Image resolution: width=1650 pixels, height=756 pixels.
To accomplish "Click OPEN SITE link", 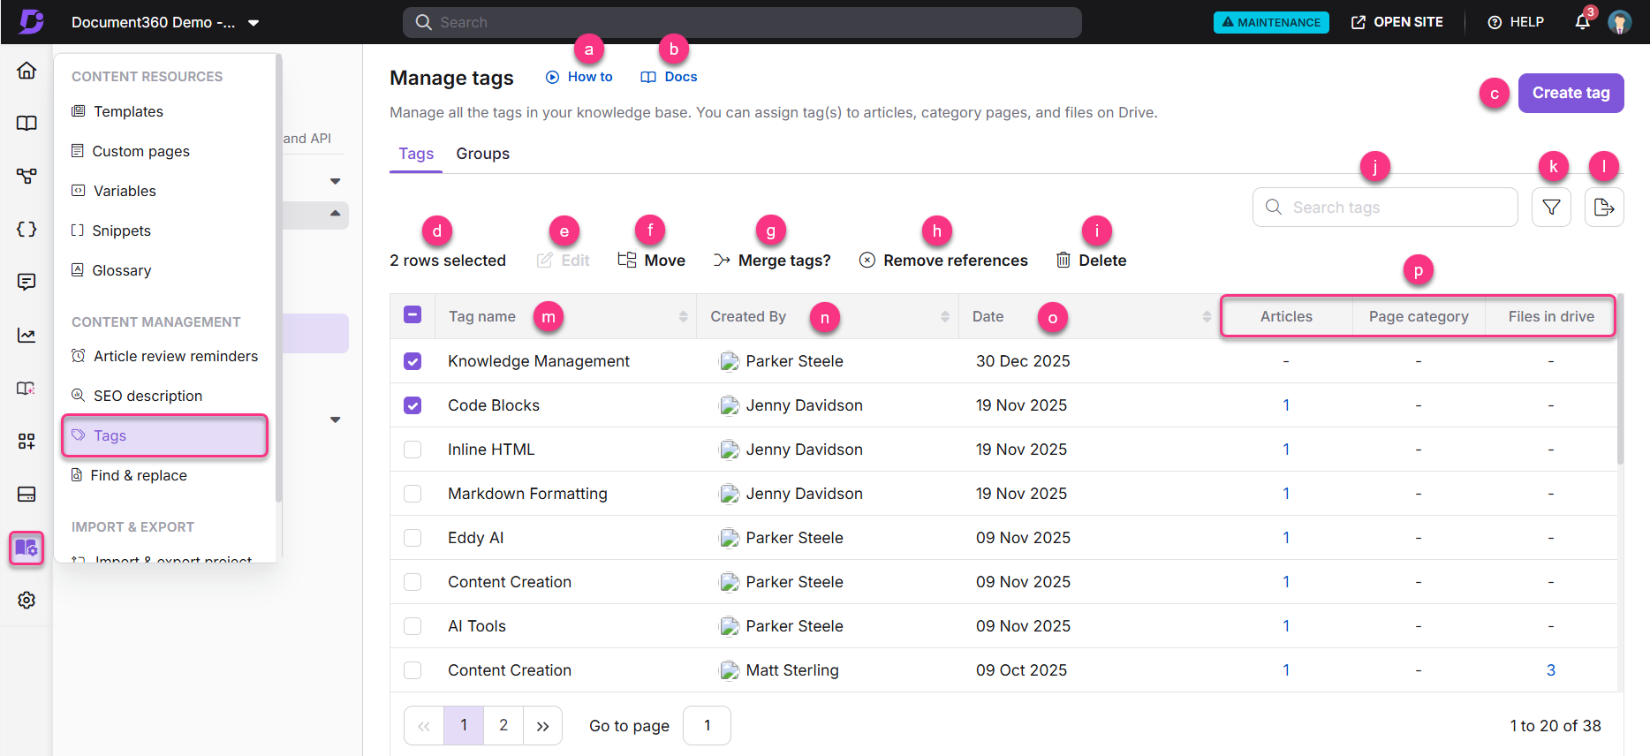I will coord(1397,22).
